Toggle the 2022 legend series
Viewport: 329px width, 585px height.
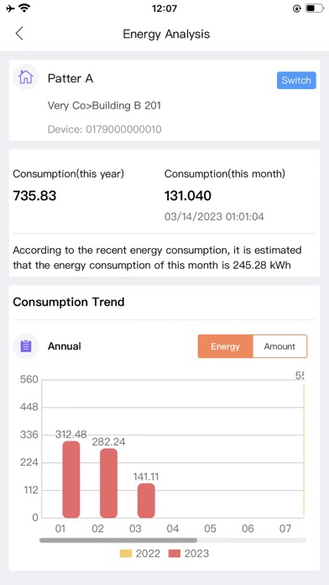click(139, 553)
